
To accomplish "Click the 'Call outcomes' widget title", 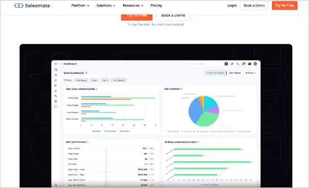I will tap(172, 89).
